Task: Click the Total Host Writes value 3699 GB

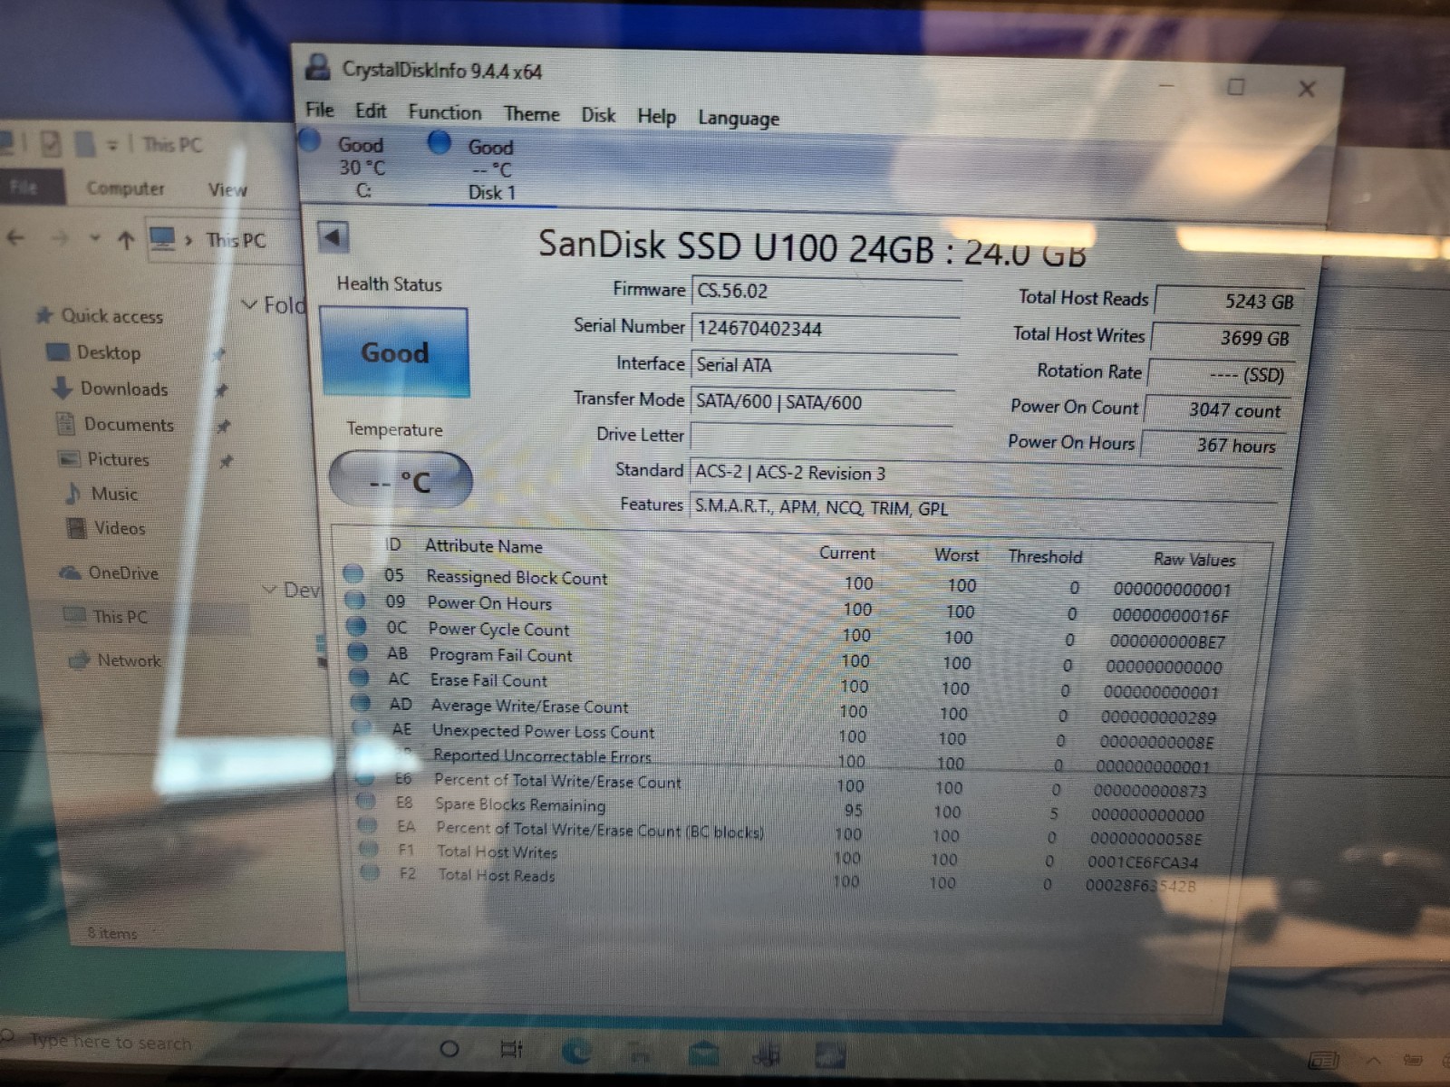Action: tap(1225, 338)
